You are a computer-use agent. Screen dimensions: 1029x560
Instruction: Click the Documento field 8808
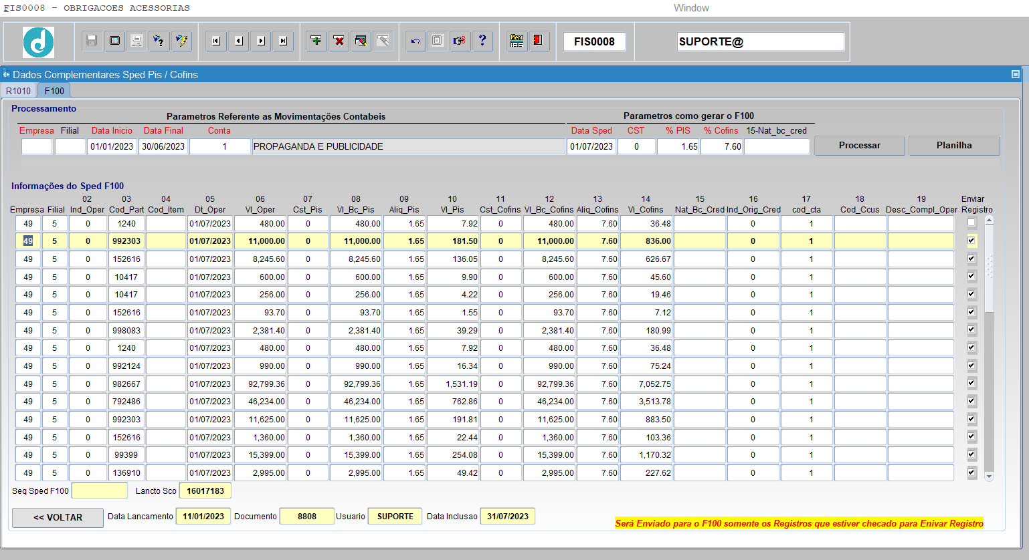[x=307, y=517]
